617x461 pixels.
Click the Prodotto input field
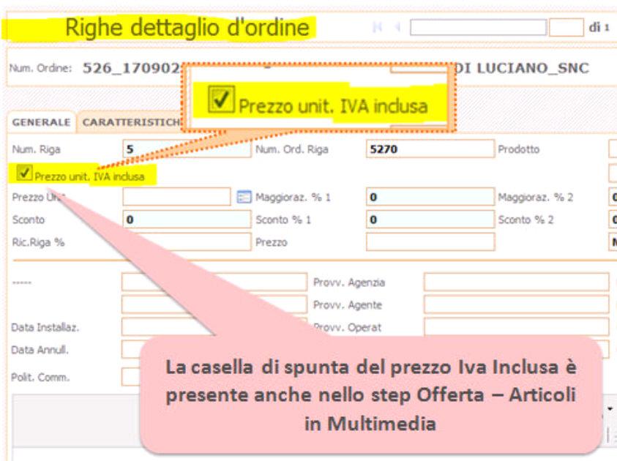612,149
